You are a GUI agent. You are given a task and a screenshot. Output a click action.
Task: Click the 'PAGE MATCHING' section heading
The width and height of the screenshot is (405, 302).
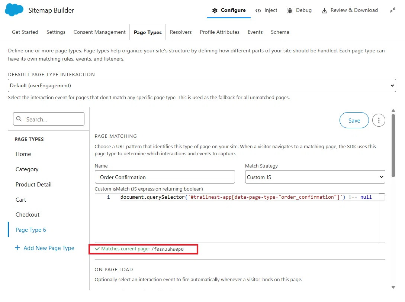click(x=116, y=136)
